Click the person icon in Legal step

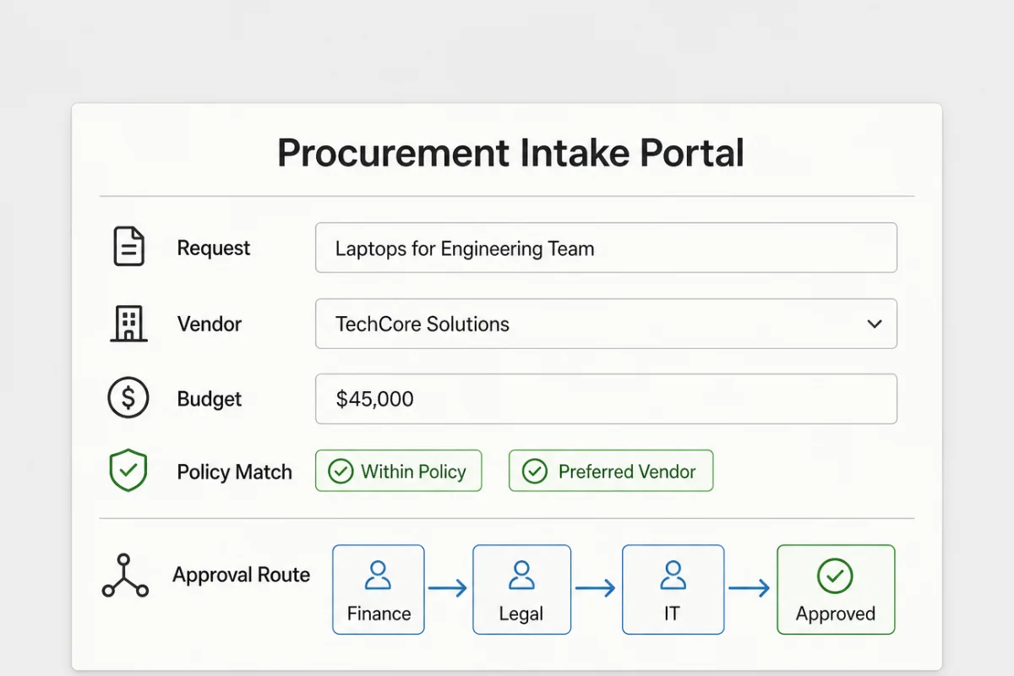coord(521,576)
